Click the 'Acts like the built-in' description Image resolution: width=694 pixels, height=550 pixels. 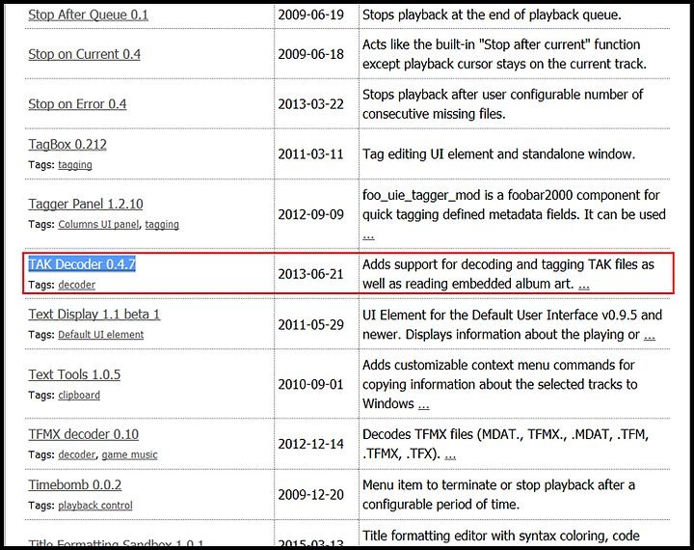pyautogui.click(x=504, y=54)
